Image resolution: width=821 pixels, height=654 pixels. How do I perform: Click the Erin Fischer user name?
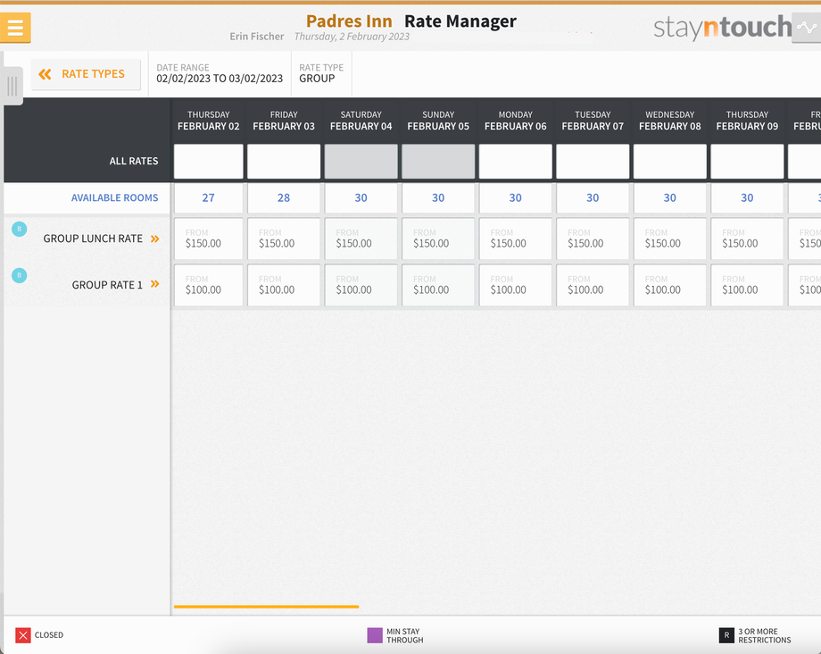tap(257, 37)
